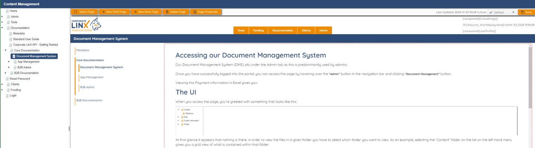Click the Select Page toolbar button

[84, 12]
